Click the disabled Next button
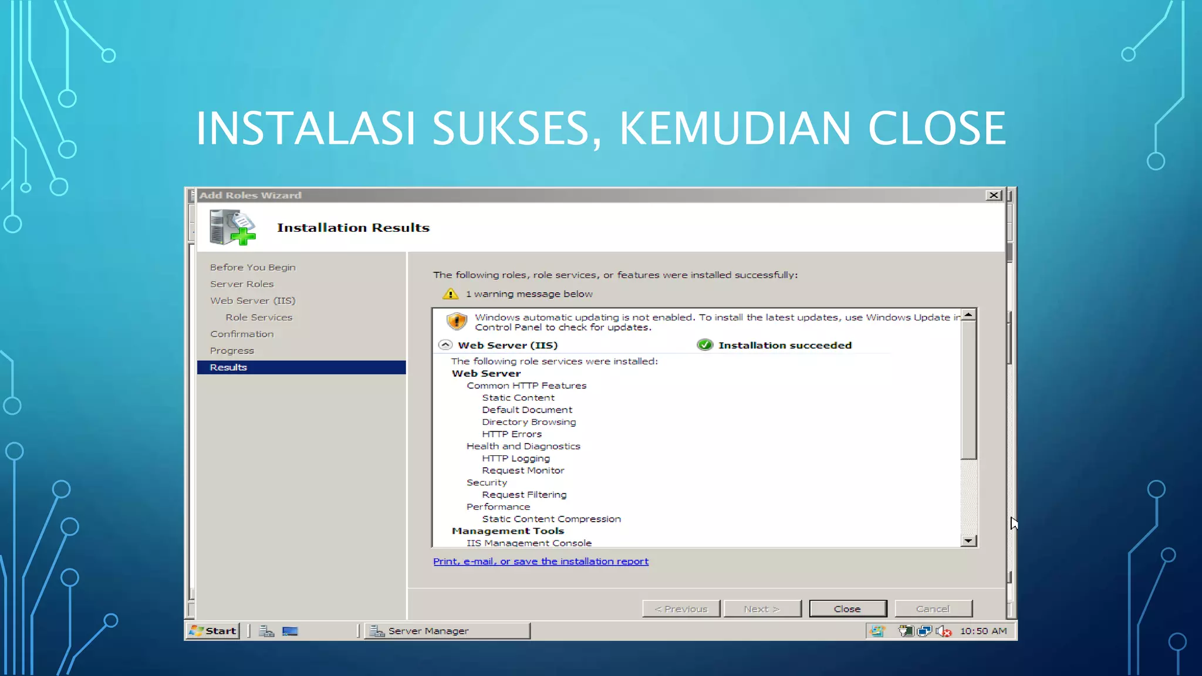The width and height of the screenshot is (1202, 676). (762, 609)
